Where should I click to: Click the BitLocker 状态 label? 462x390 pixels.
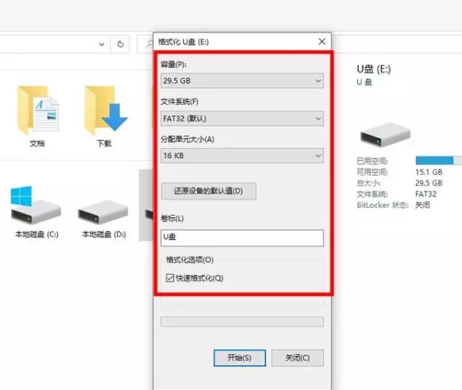[x=382, y=205]
